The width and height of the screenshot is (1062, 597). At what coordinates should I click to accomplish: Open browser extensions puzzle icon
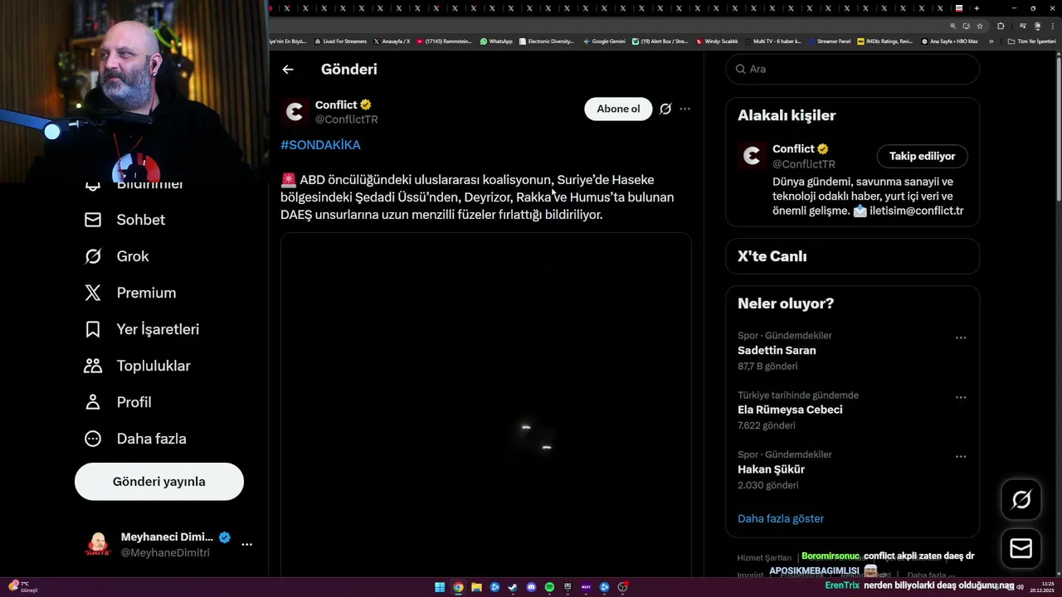[1001, 26]
